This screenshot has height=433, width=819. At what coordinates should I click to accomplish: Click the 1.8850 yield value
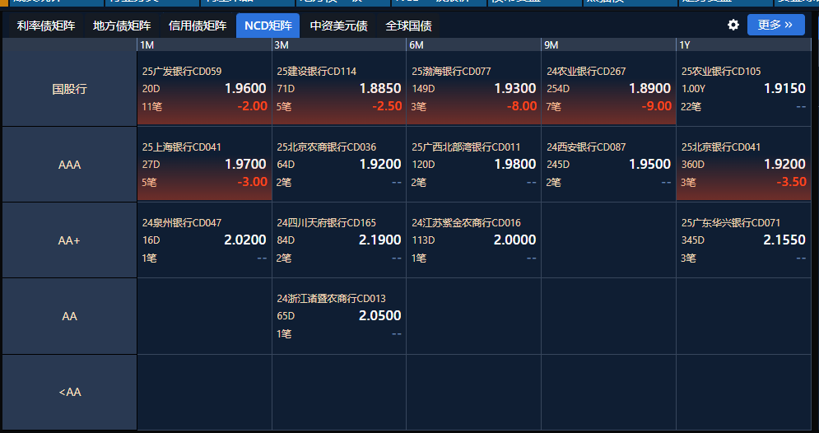(380, 88)
